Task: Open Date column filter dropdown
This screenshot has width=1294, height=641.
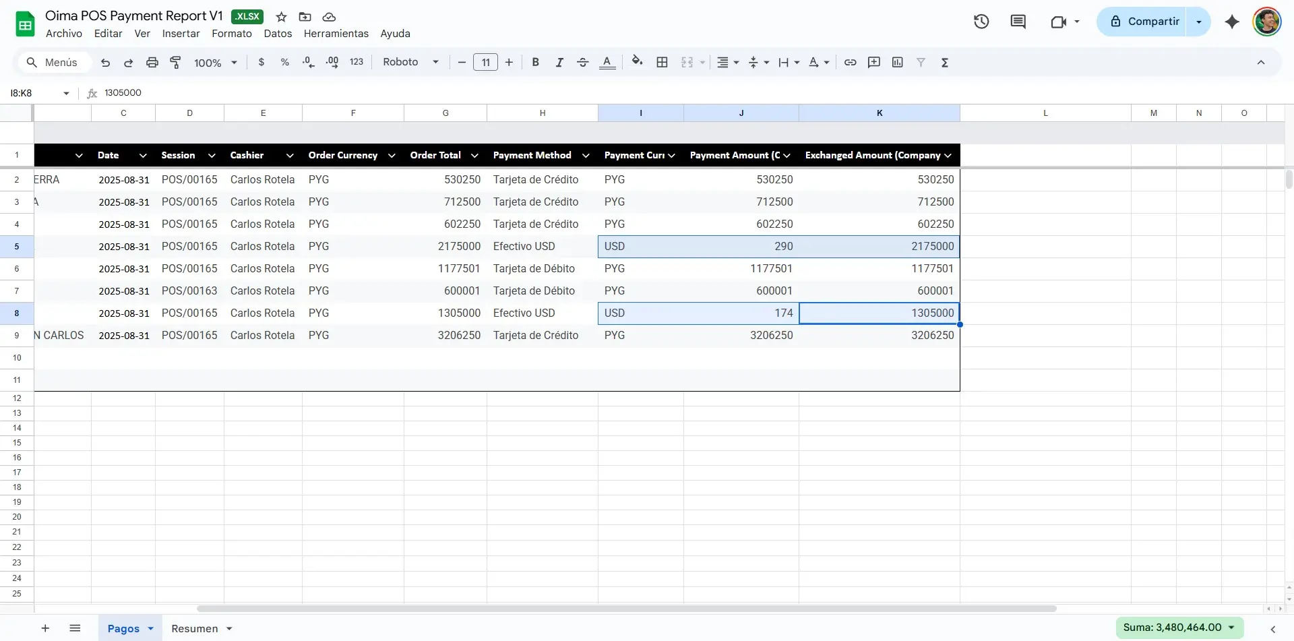Action: 143,156
